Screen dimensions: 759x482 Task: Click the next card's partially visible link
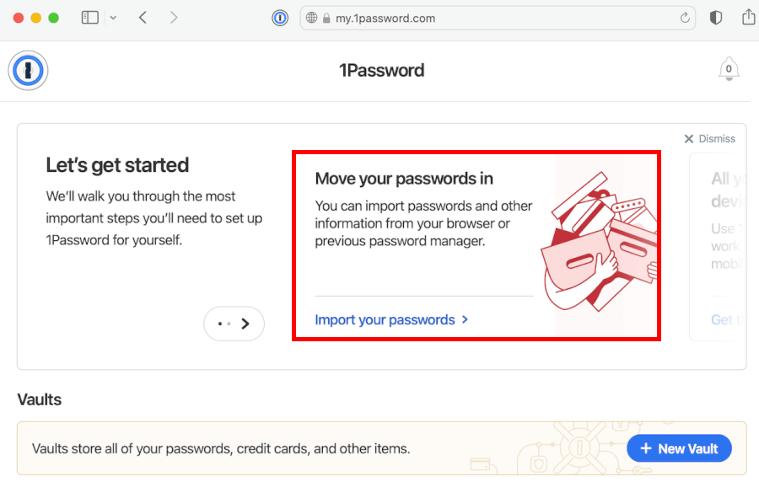(x=723, y=320)
